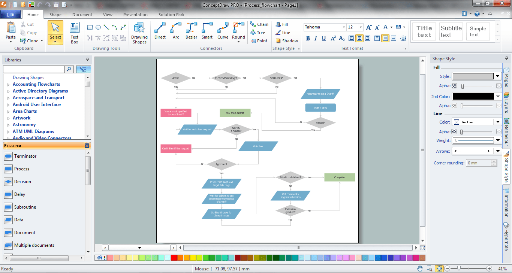The image size is (512, 273).
Task: Toggle italic text formatting
Action: (315, 39)
